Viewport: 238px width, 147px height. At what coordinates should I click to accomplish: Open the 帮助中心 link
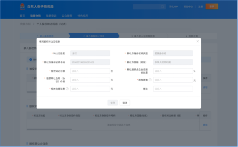(x=188, y=7)
